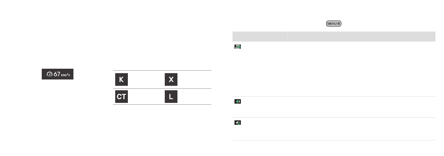Click the 67 км/ч speed indicator box
Screen dimensions: 444x156
(57, 74)
